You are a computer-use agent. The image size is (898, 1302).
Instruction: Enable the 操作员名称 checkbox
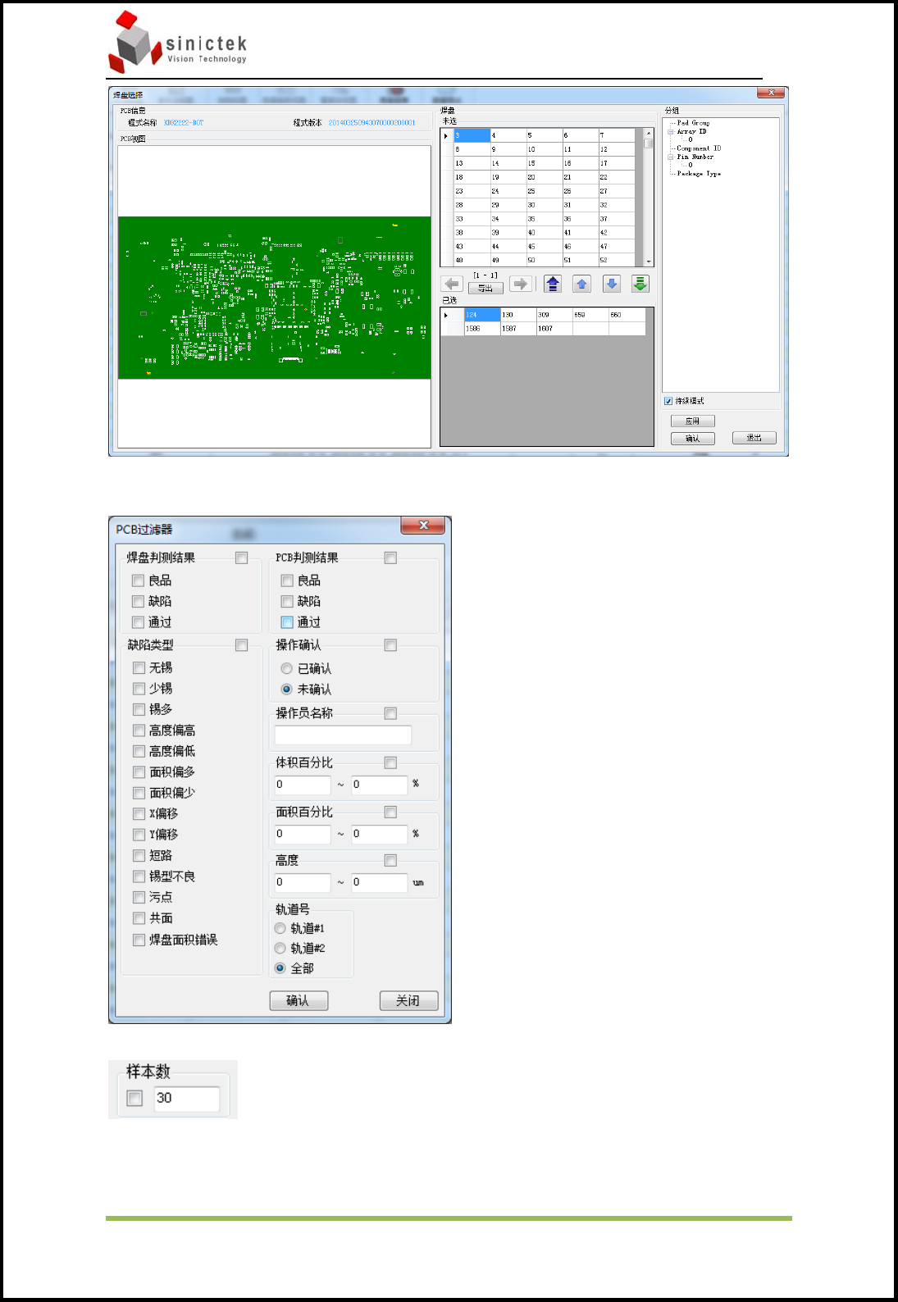(390, 713)
